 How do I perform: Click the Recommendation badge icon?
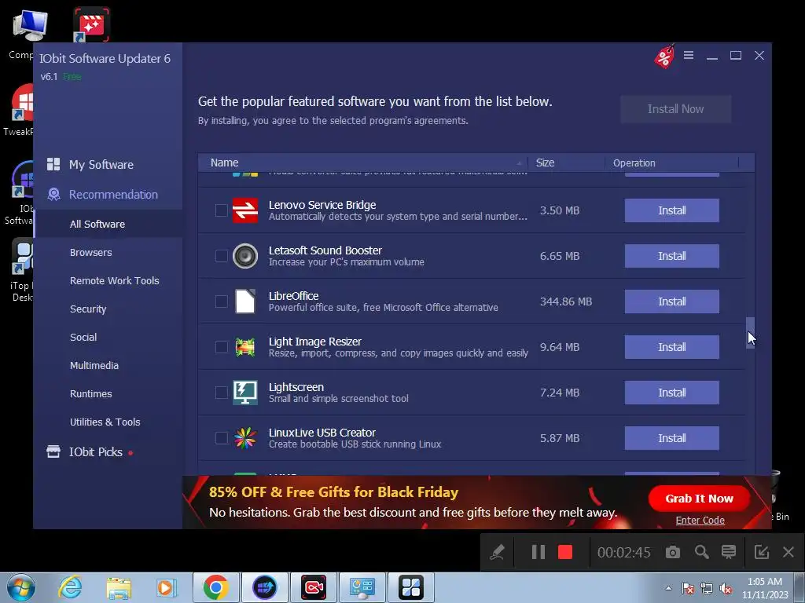[53, 195]
